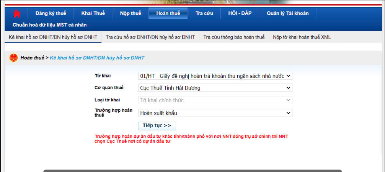Click the home icon in navigation bar

16,13
